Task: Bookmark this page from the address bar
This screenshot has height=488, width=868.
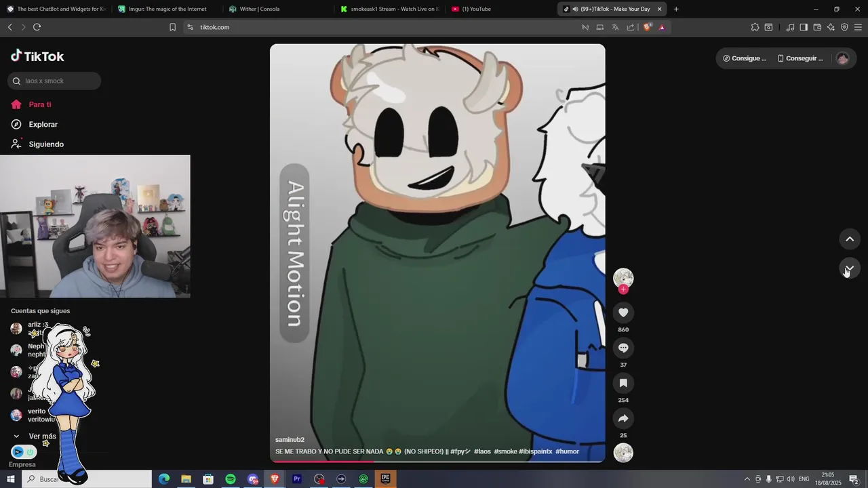Action: tap(172, 27)
